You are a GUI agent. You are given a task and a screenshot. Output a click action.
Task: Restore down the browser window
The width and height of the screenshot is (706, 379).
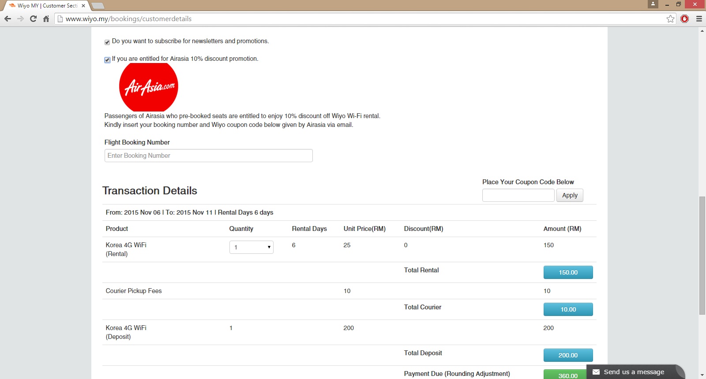point(679,4)
